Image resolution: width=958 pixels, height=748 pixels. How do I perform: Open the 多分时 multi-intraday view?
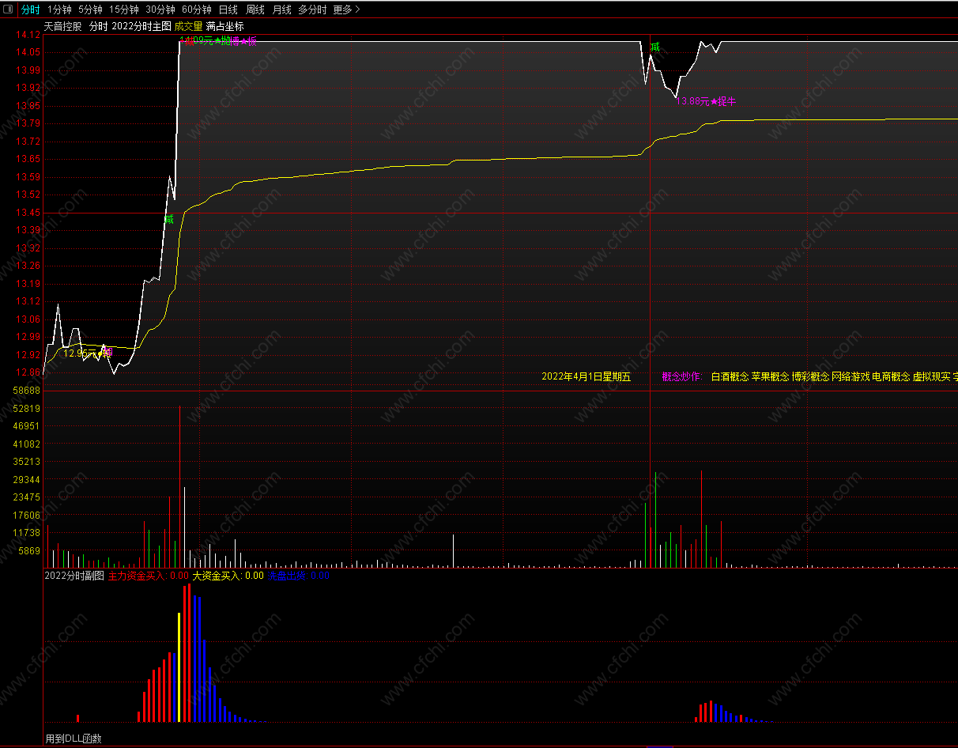[312, 9]
